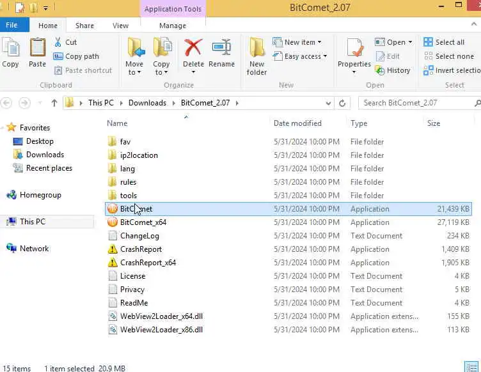Select the fav folder
Screen dimensions: 481x372
click(x=125, y=141)
